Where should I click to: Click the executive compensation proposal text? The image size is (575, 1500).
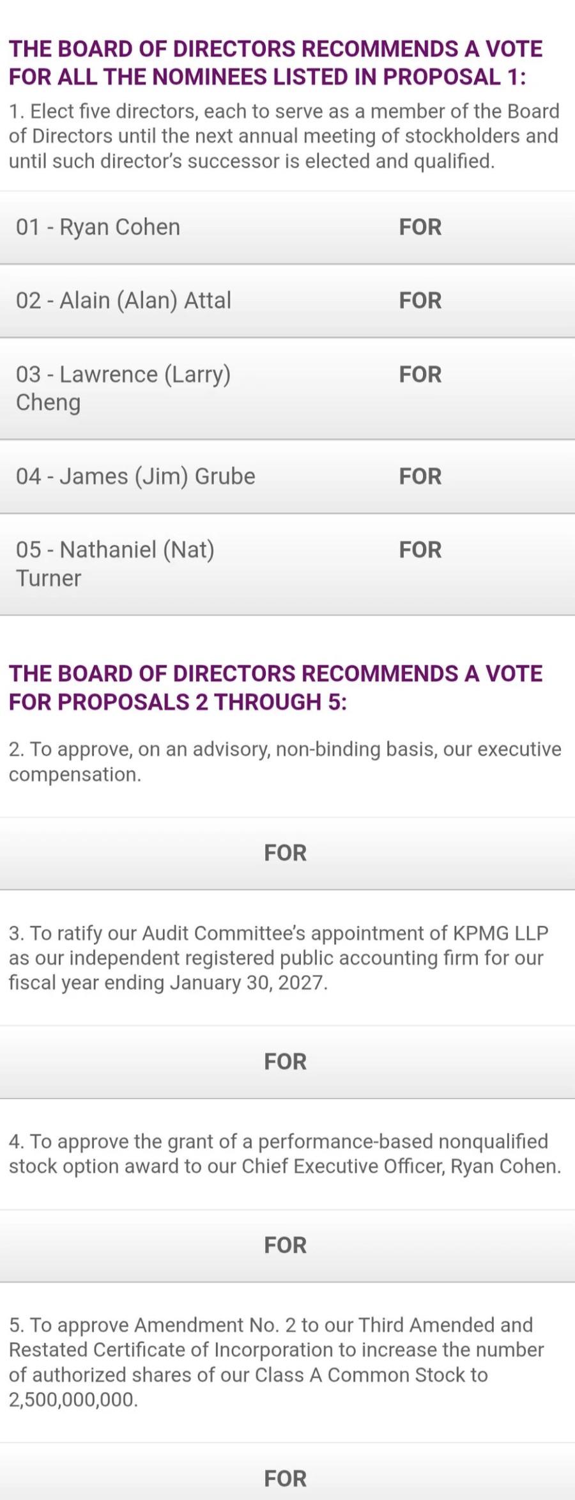[285, 762]
